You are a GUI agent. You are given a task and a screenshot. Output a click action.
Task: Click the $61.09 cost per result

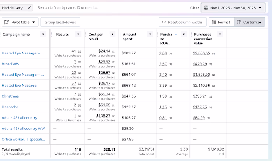click(x=104, y=105)
